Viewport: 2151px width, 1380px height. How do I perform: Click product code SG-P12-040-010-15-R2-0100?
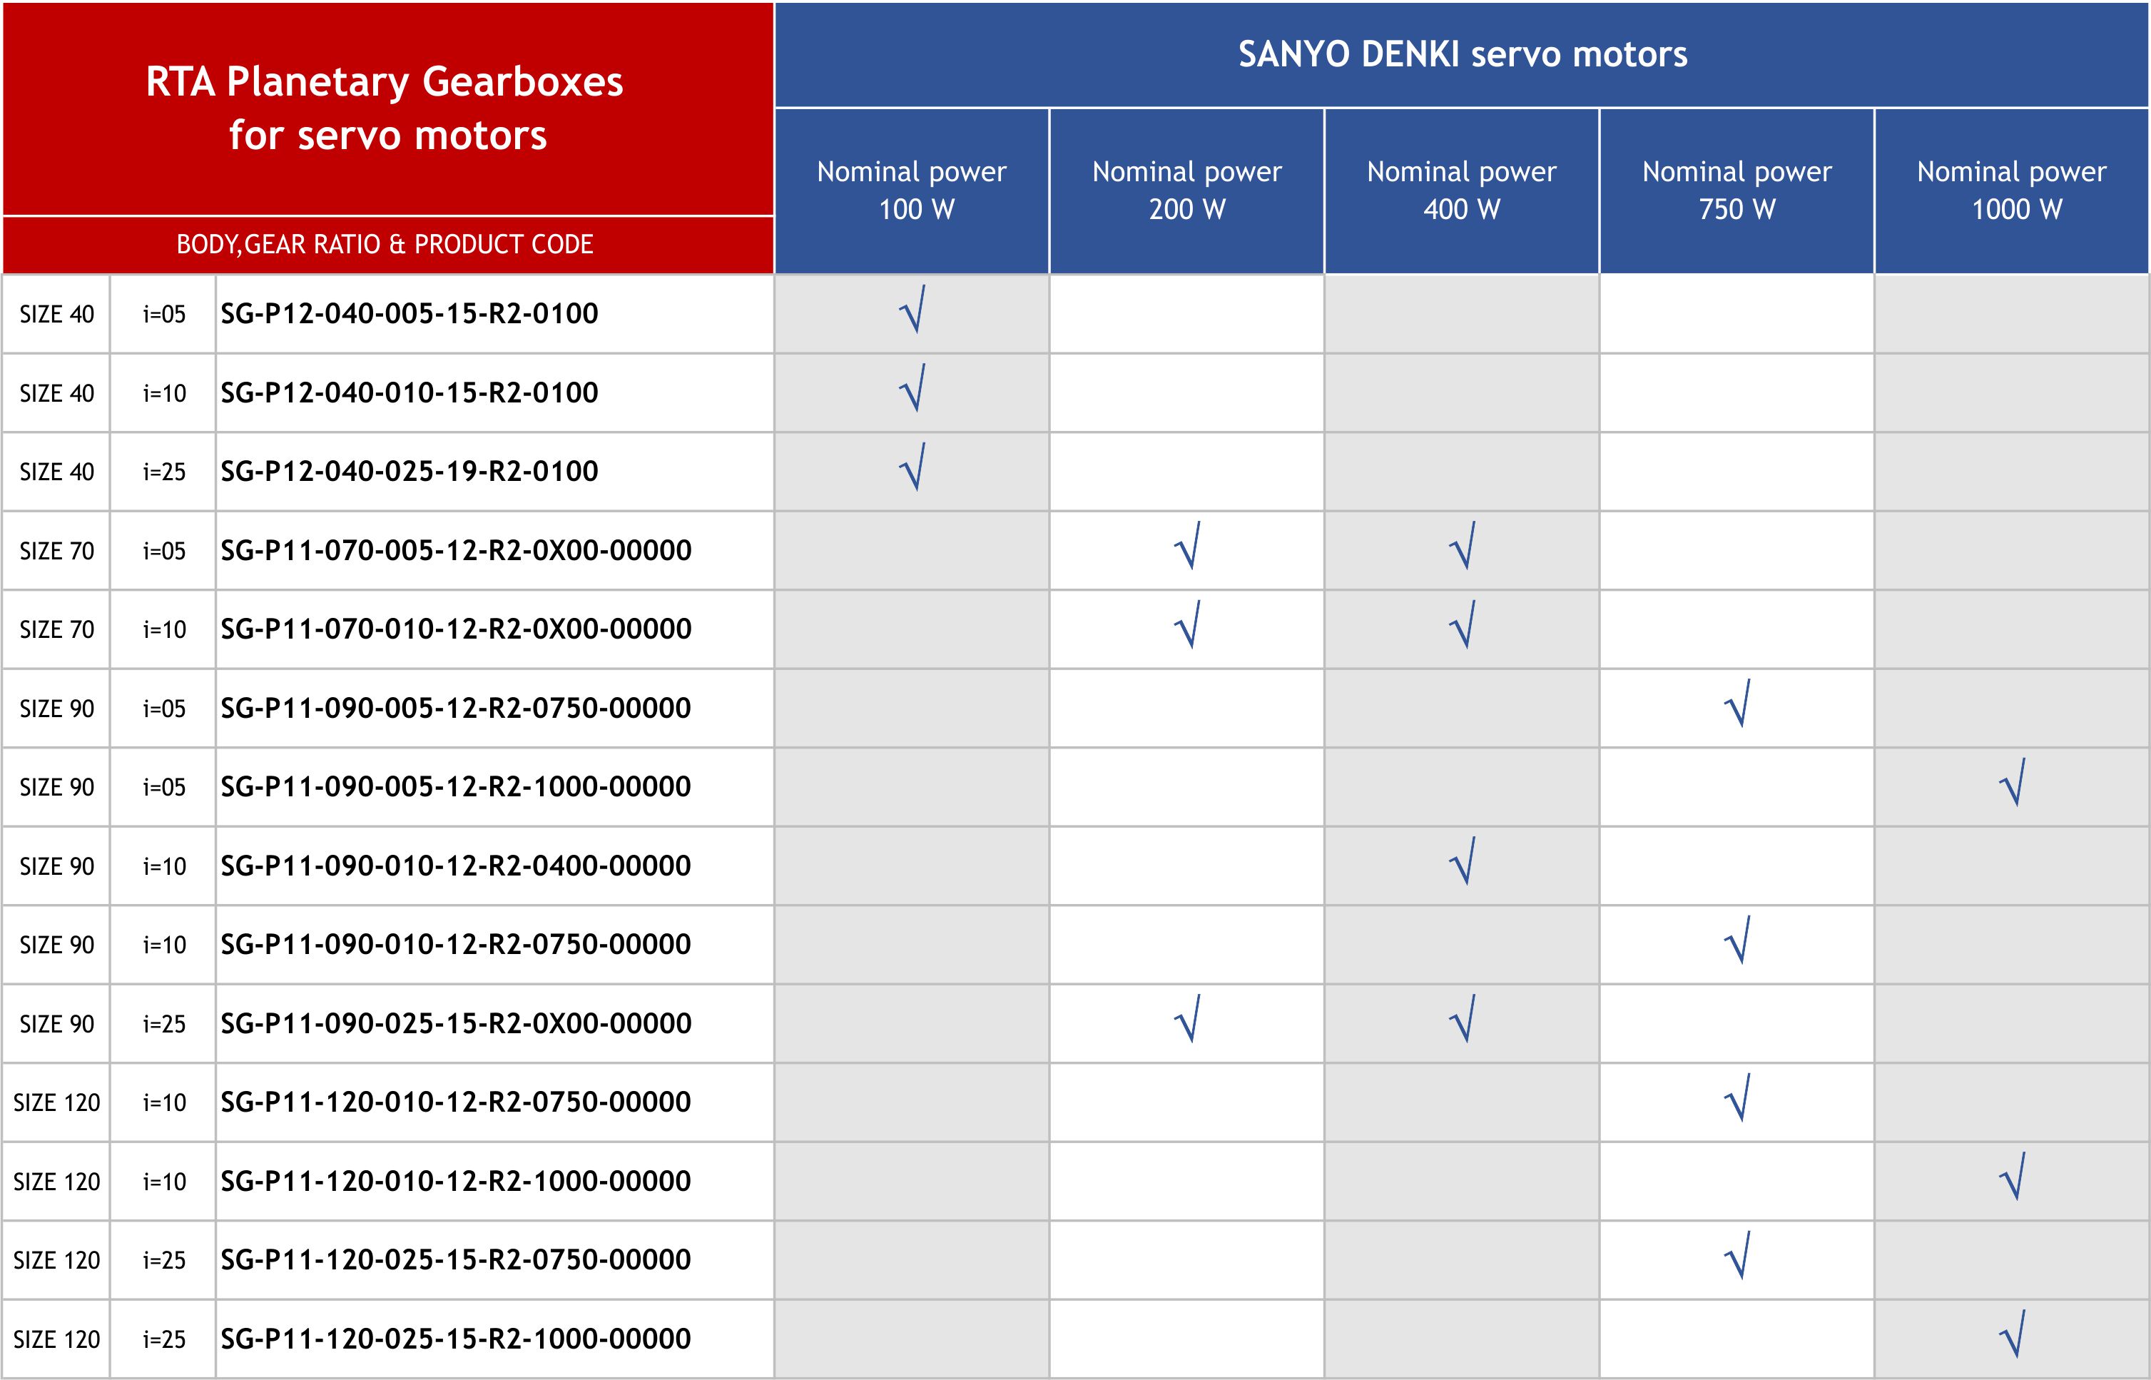click(x=410, y=392)
